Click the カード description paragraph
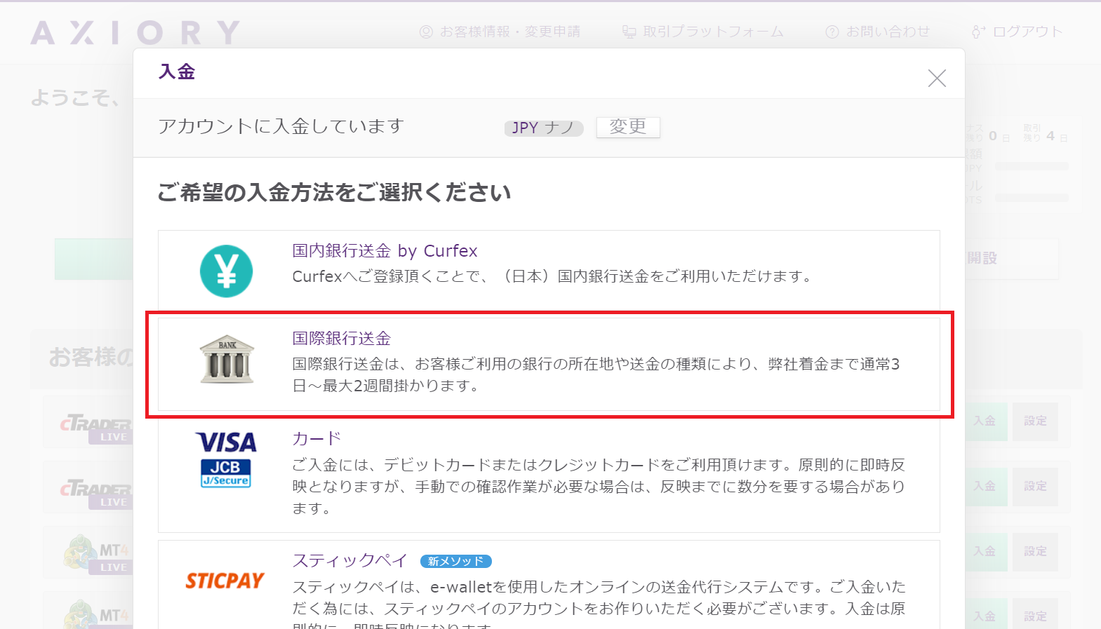This screenshot has height=629, width=1101. [599, 486]
